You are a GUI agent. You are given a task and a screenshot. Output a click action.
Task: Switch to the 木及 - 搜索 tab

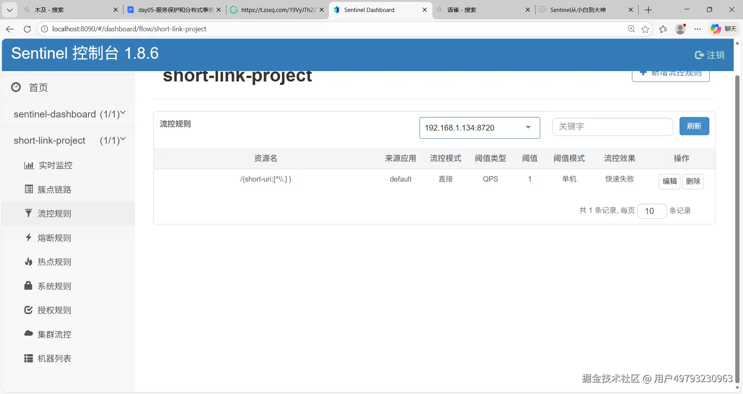pos(71,10)
